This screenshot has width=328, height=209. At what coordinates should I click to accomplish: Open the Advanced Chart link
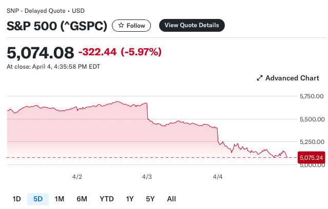(x=292, y=78)
